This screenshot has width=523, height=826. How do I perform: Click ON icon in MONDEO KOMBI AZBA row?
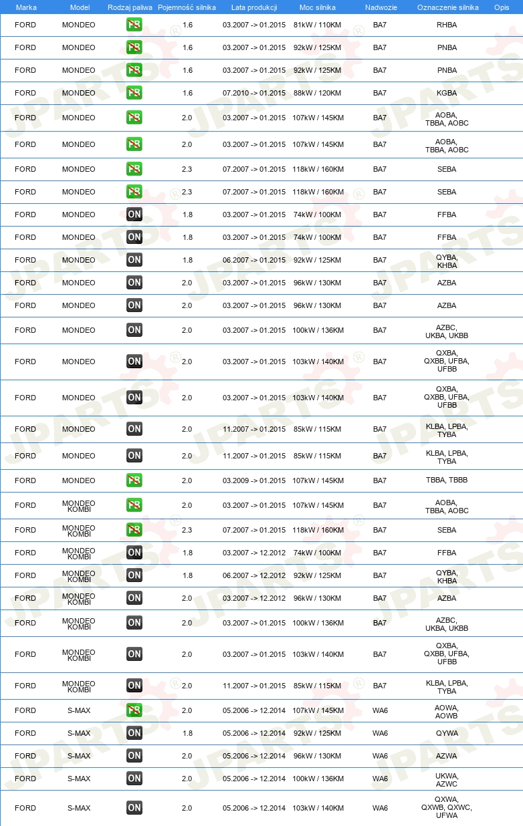tap(134, 598)
